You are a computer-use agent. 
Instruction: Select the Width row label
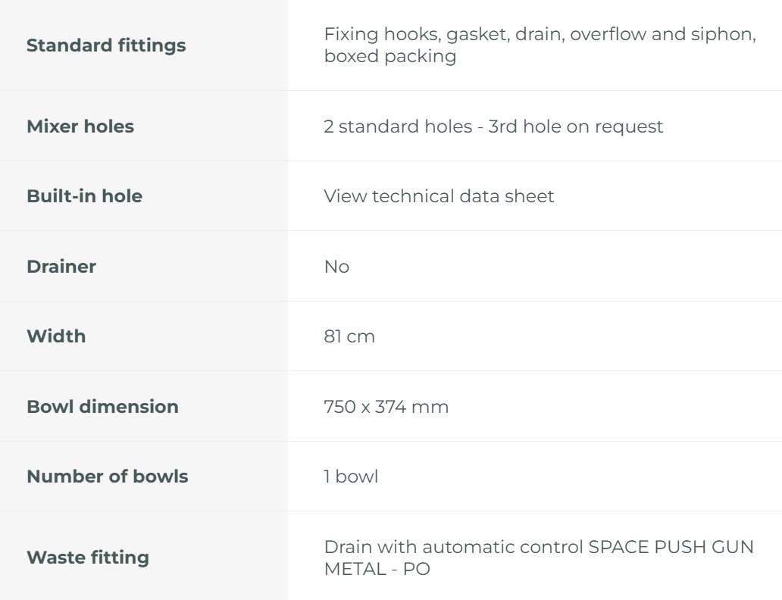point(56,336)
